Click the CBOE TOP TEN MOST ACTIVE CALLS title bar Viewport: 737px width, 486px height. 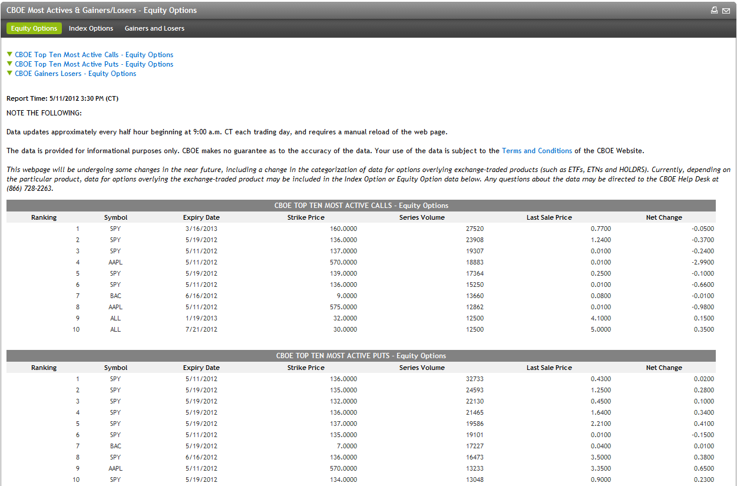pyautogui.click(x=361, y=206)
